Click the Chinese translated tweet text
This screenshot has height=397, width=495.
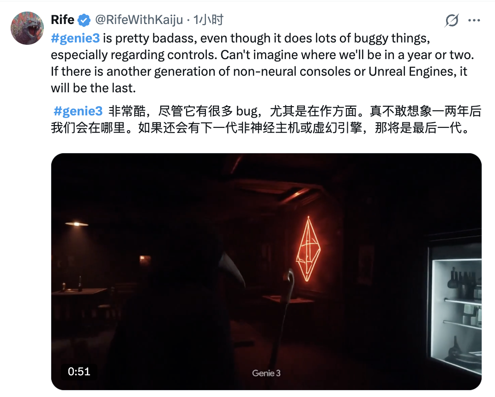tap(266, 120)
